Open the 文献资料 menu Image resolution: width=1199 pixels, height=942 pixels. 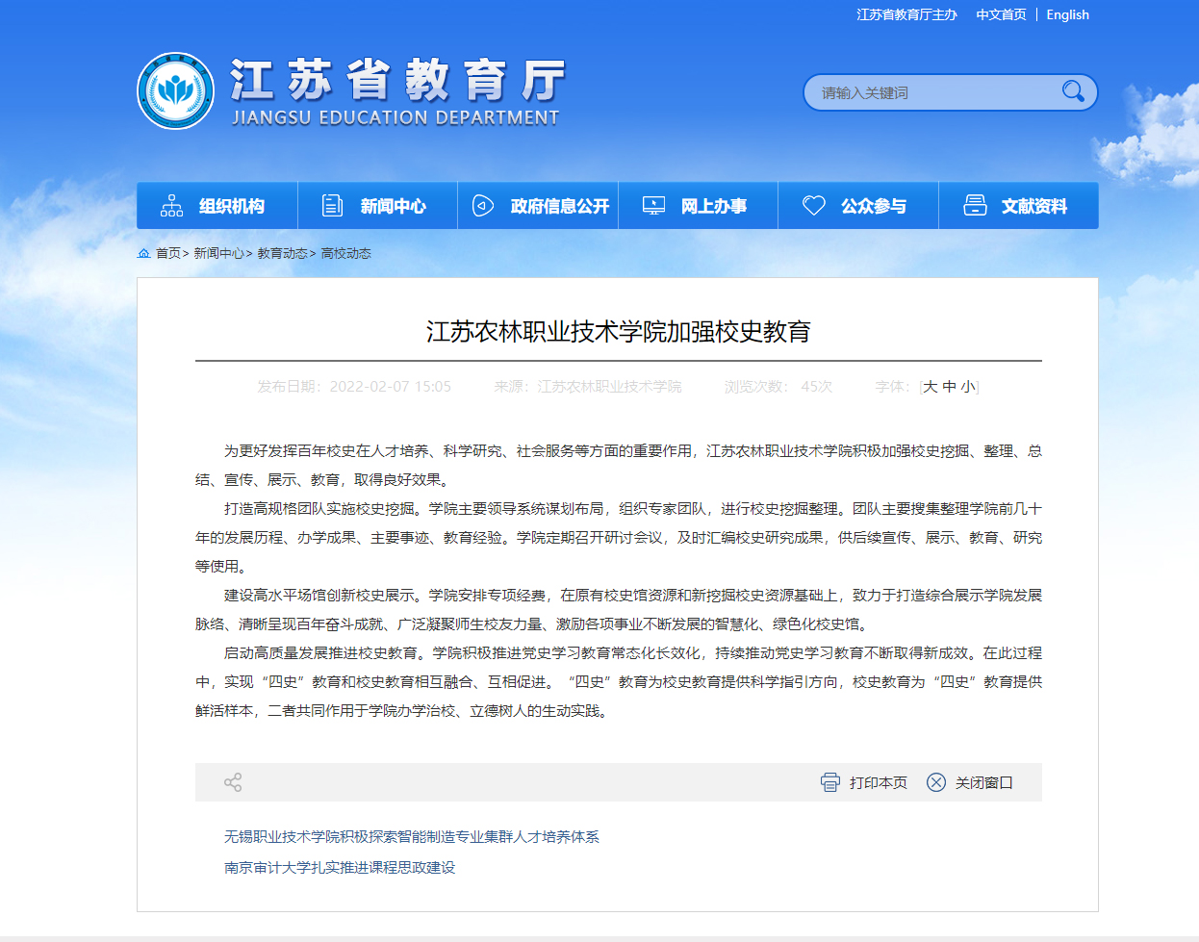point(1019,206)
